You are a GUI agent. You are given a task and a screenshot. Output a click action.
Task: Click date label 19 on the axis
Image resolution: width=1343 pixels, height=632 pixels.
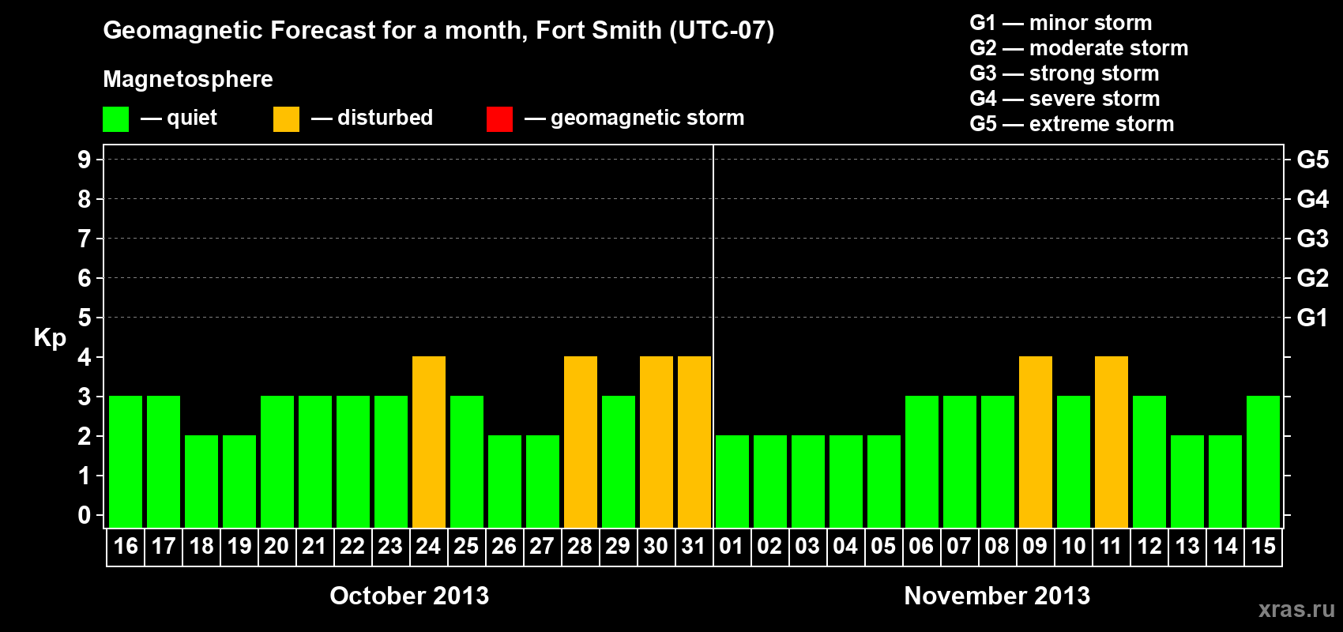pyautogui.click(x=239, y=546)
